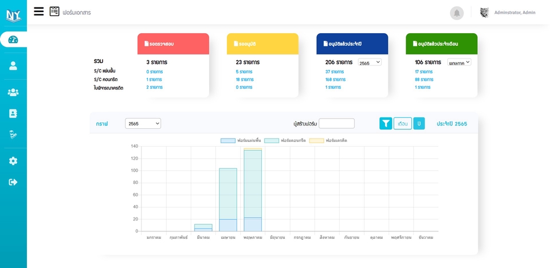Viewport: 550px width, 268px height.
Task: Open '17 รายการ' link in green card
Action: [x=424, y=72]
